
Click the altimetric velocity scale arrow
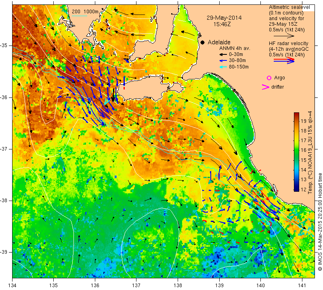tap(284, 36)
